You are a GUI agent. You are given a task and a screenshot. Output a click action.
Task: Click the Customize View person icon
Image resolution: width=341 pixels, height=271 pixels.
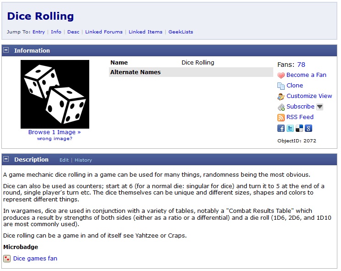[x=281, y=96]
